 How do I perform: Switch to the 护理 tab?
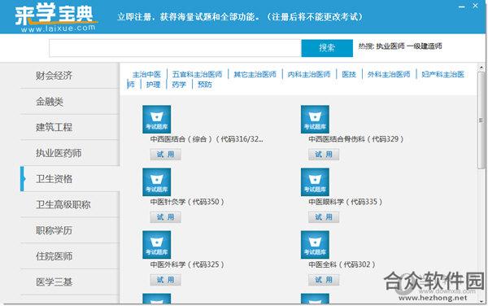point(153,85)
